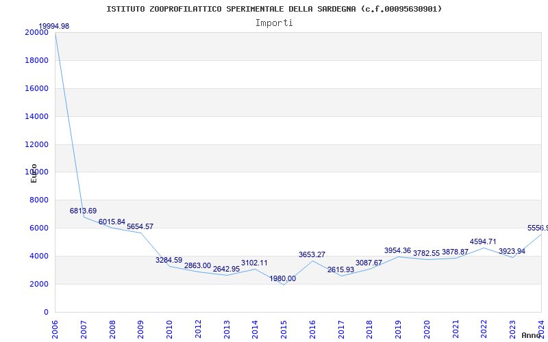Click the x-axis year 2016
The height and width of the screenshot is (342, 548).
(312, 330)
